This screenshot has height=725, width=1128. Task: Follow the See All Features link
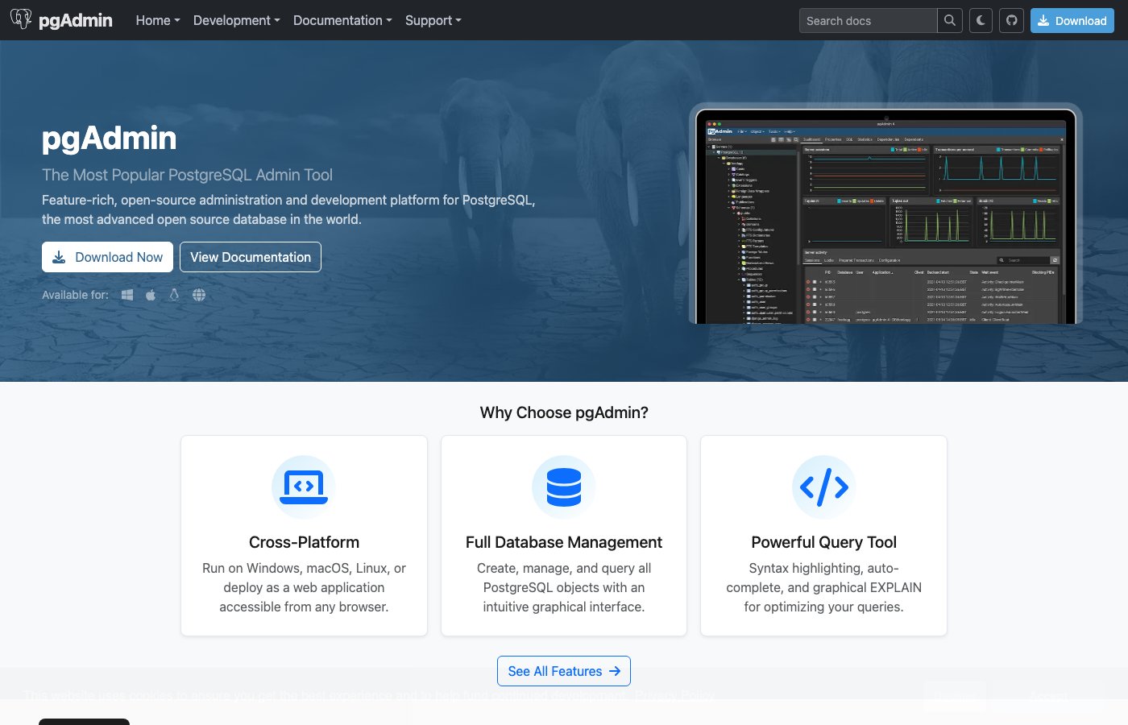[x=564, y=671]
